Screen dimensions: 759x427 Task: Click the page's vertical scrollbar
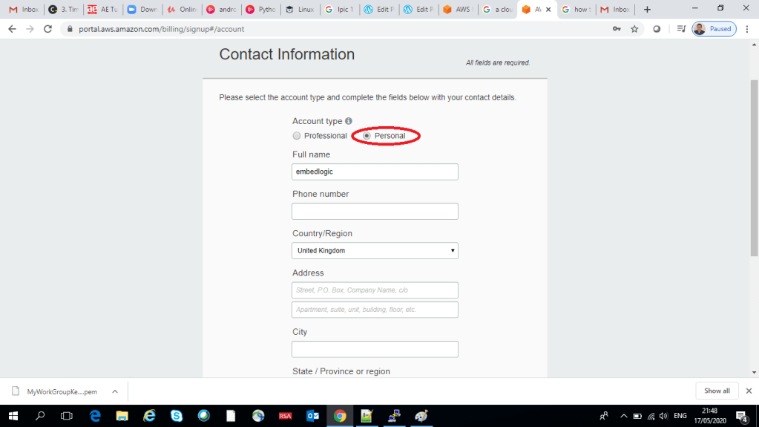tap(754, 149)
